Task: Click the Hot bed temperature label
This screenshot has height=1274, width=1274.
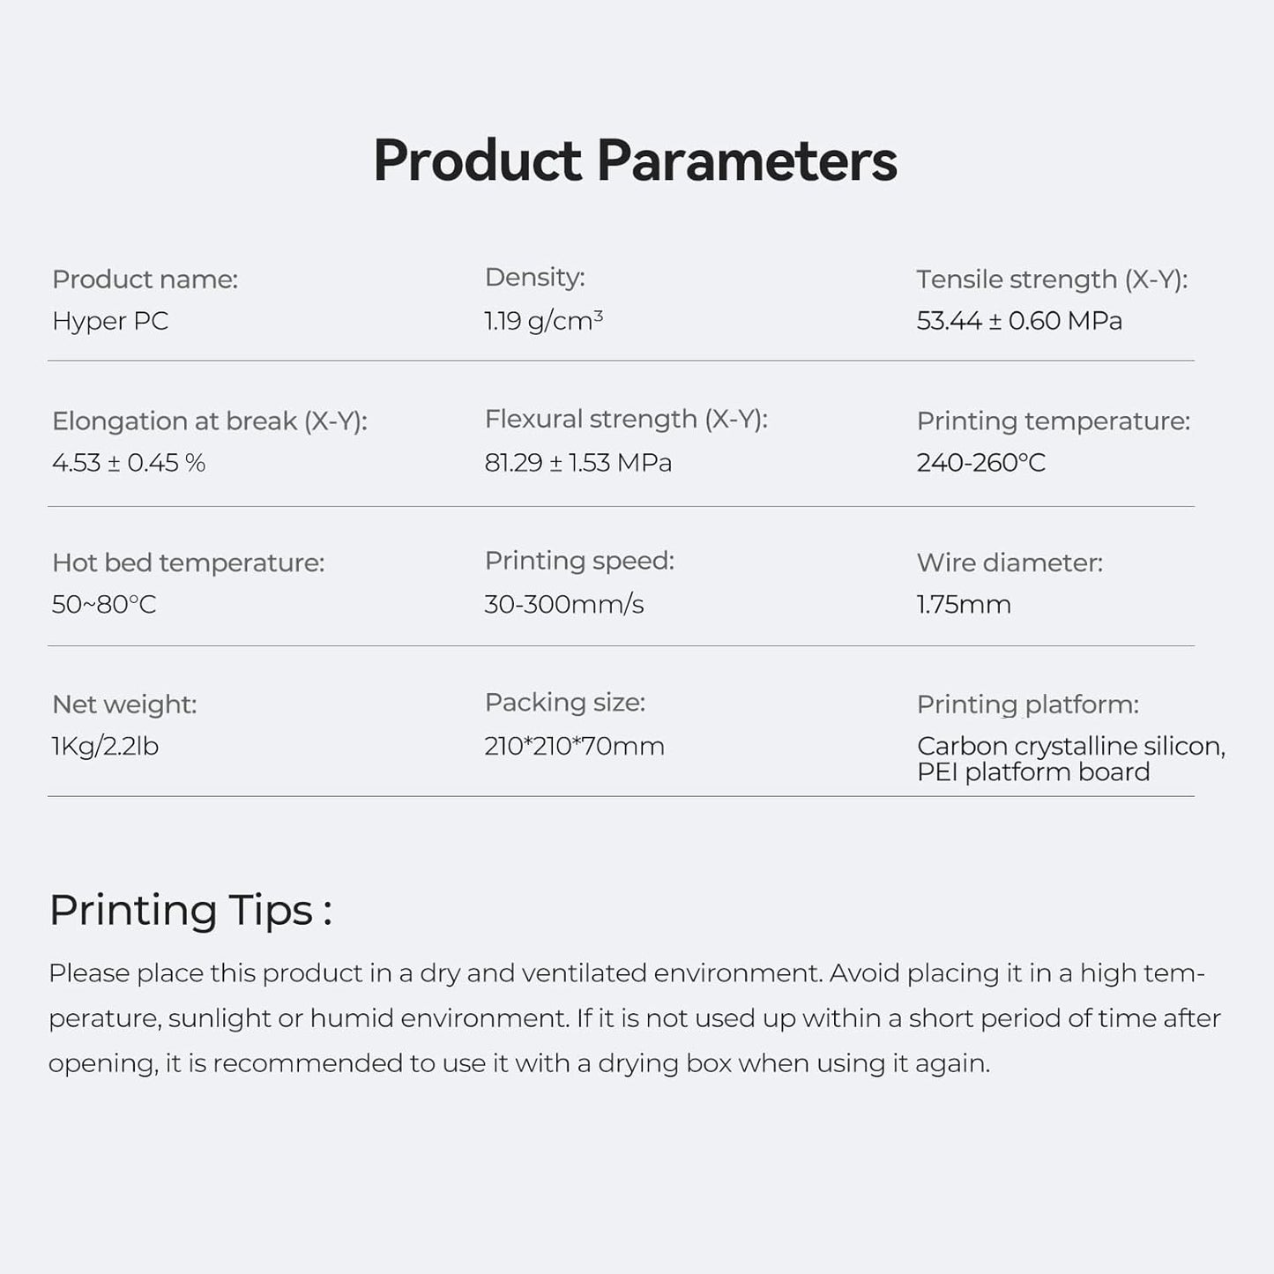Action: click(188, 562)
